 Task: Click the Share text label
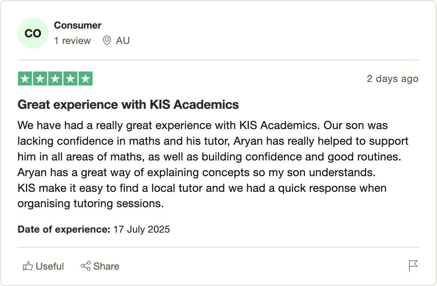pyautogui.click(x=106, y=266)
